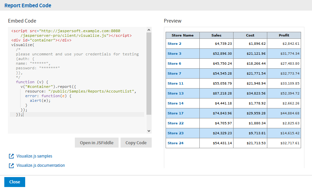Open the Visualize.js documentation link

click(x=41, y=165)
